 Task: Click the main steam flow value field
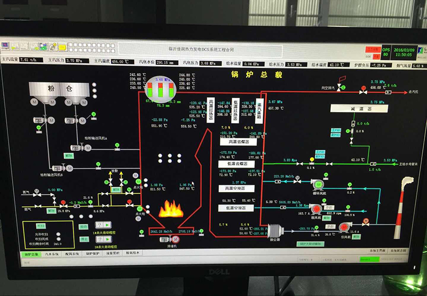pyautogui.click(x=30, y=60)
